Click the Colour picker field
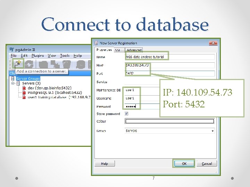250x187 pixels. click(170, 121)
